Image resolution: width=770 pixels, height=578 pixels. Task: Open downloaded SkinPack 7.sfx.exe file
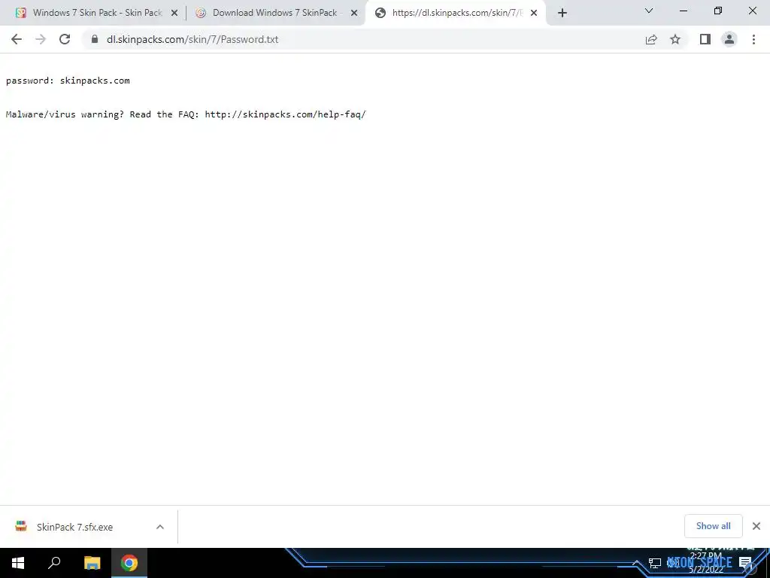pyautogui.click(x=74, y=527)
